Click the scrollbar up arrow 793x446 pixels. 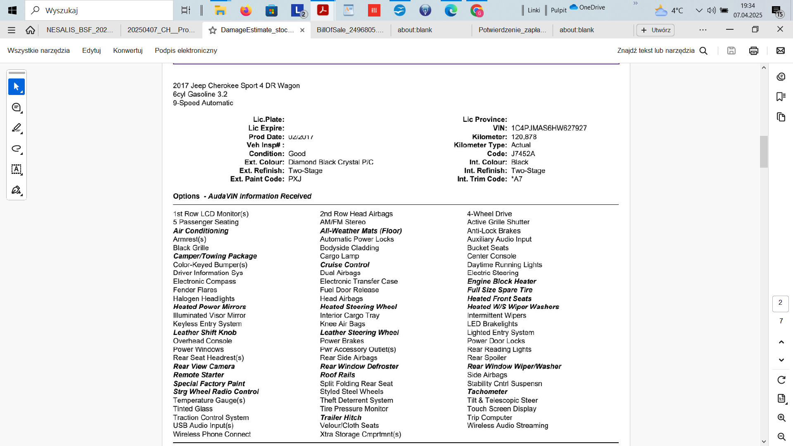point(764,68)
